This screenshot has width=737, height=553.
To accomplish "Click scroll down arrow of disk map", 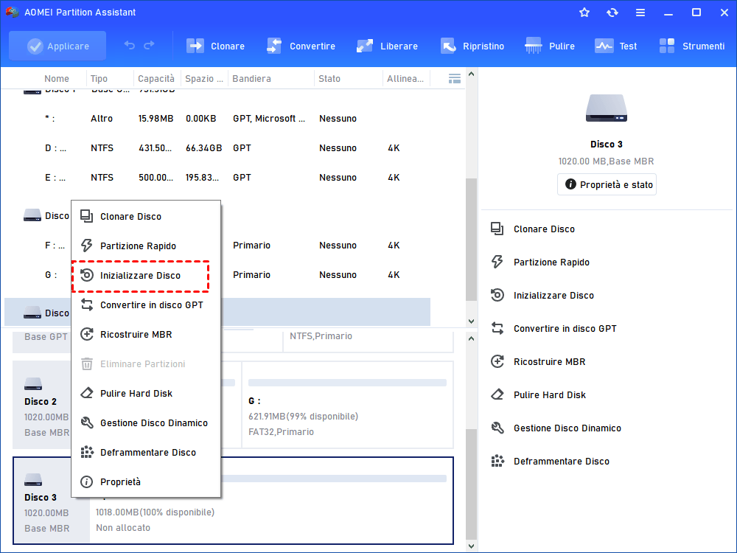I will pos(471,546).
